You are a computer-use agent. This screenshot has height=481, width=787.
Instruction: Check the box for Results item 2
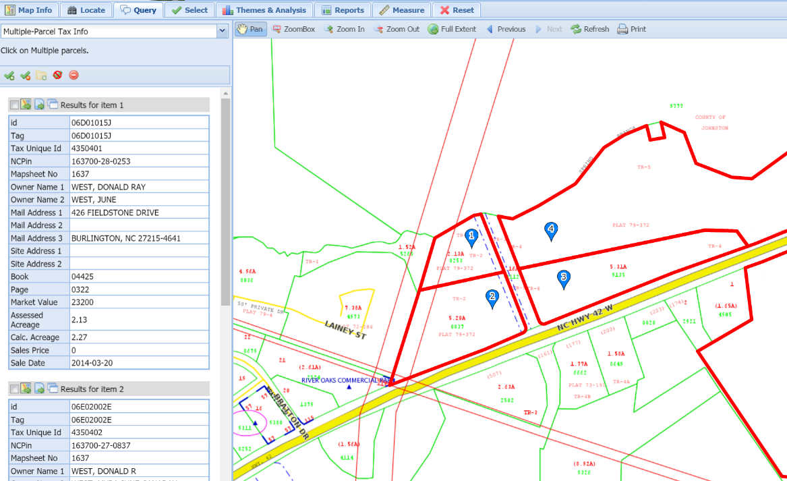14,389
